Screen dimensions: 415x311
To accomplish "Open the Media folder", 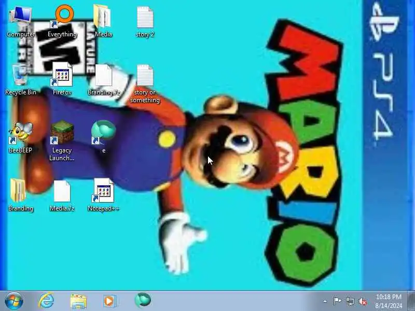I will pyautogui.click(x=103, y=22).
